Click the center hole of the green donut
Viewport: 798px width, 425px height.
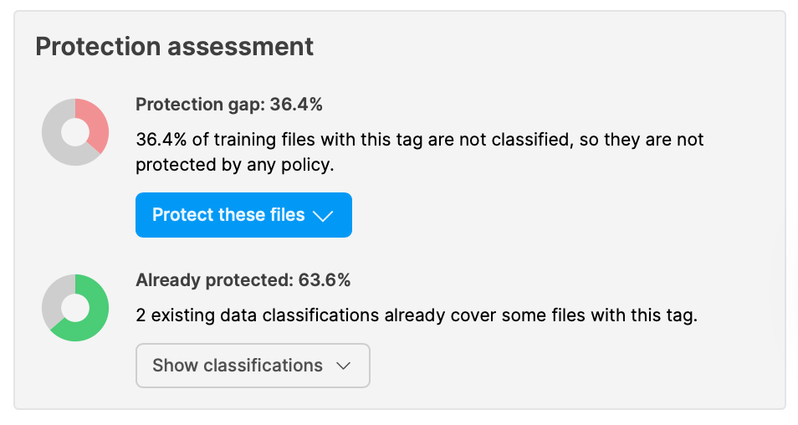tap(75, 308)
